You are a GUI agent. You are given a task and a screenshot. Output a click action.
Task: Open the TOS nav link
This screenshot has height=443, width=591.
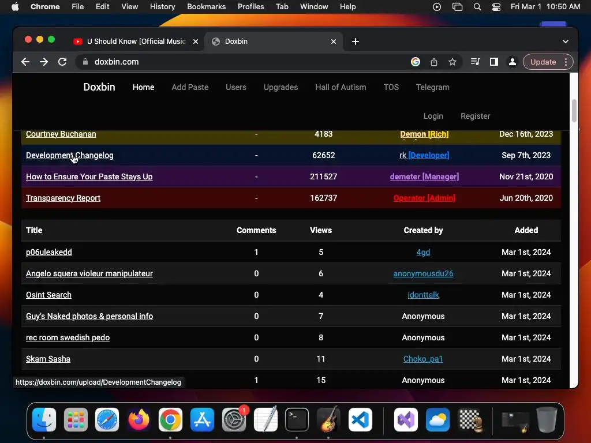tap(391, 87)
